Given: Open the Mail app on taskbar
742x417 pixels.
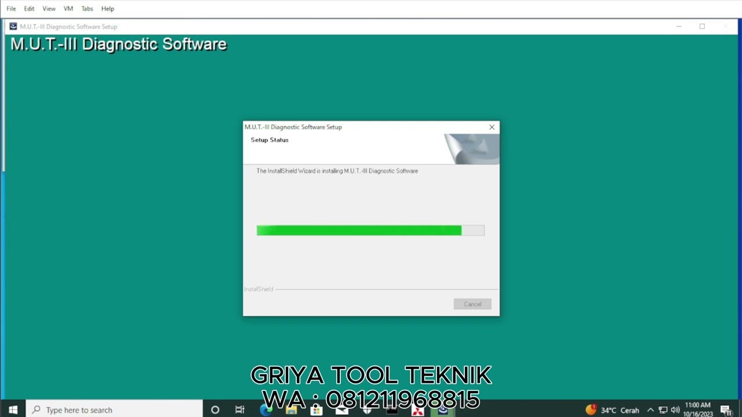Looking at the screenshot, I should (342, 410).
